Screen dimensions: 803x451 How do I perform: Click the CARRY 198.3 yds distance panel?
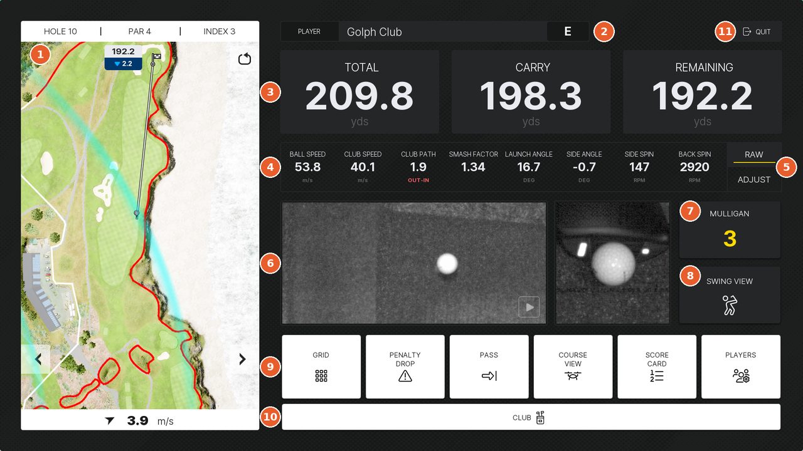(x=531, y=92)
